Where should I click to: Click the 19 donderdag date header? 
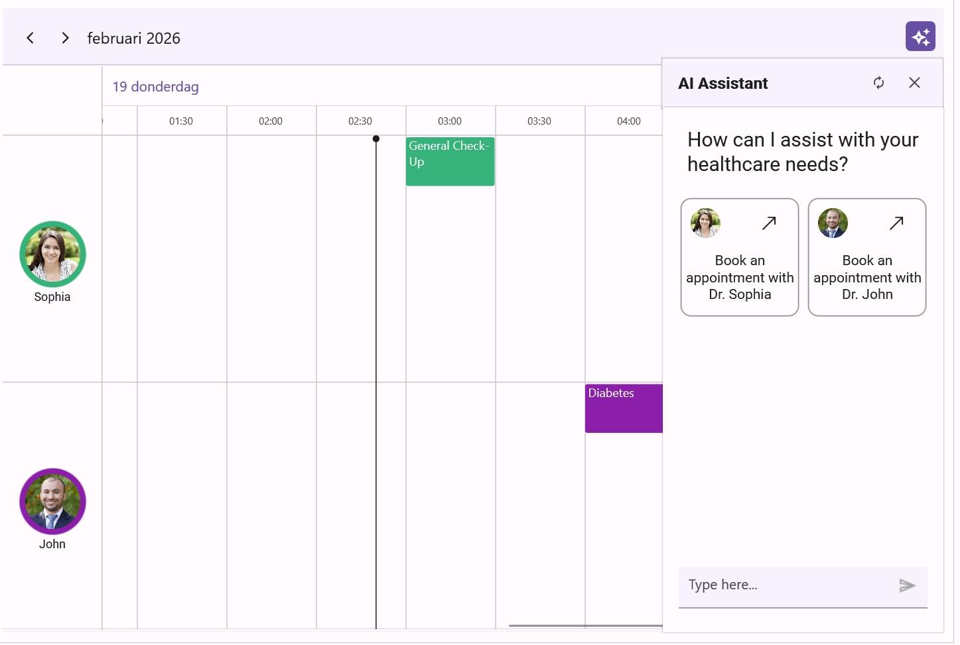pos(155,87)
